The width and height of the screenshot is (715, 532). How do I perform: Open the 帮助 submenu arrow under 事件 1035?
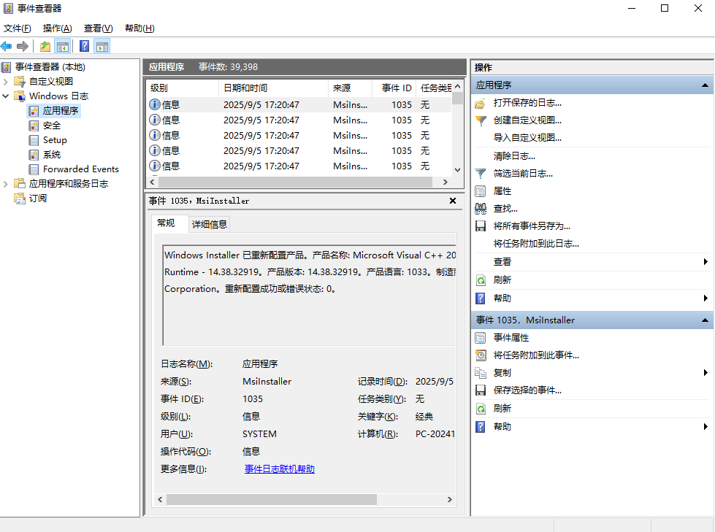pos(706,427)
